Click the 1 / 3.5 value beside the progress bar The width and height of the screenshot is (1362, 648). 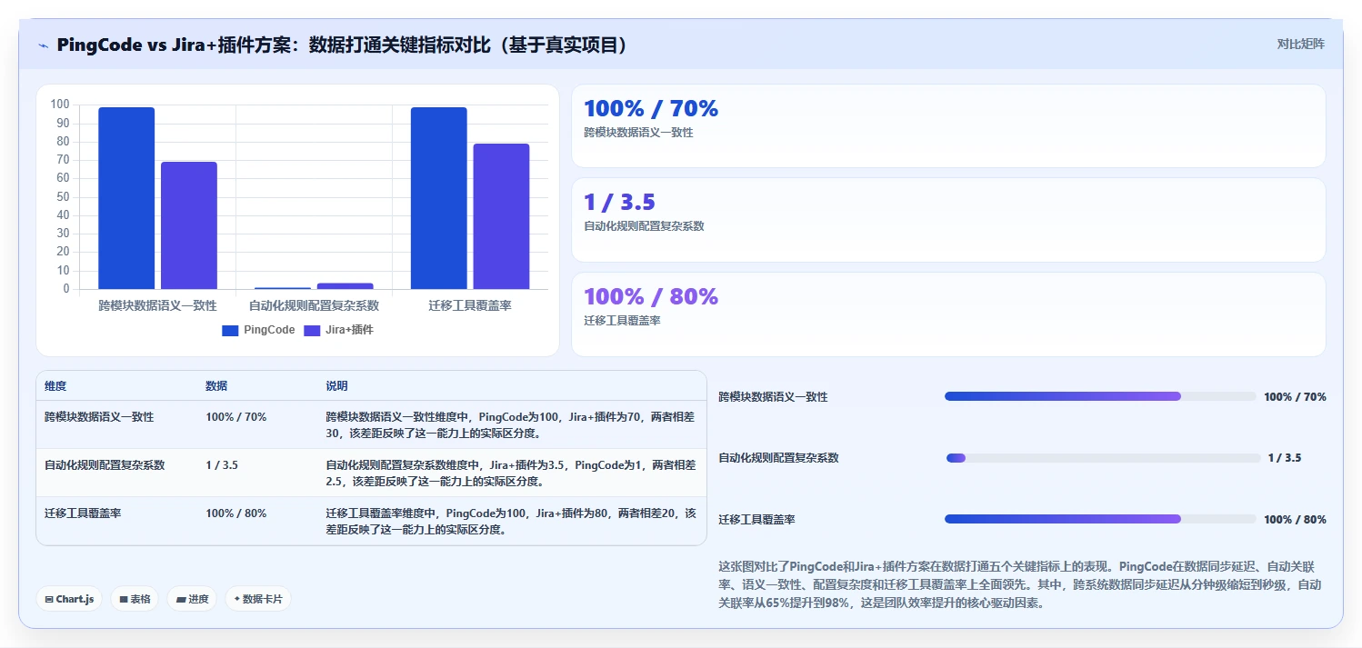pos(1285,458)
